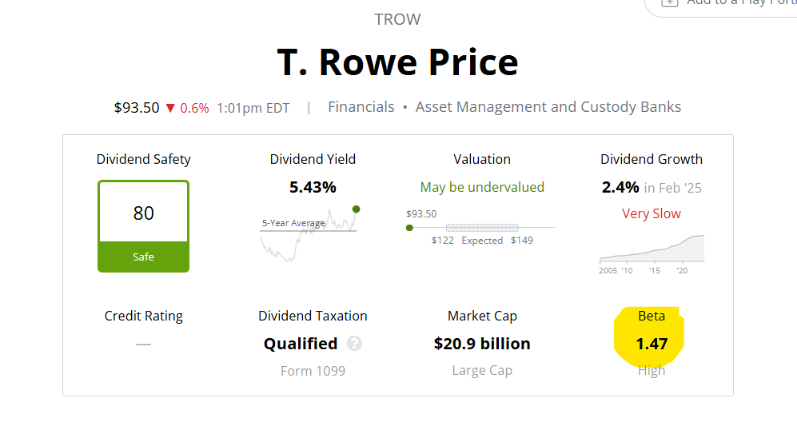Click the help icon beside Qualified
The height and width of the screenshot is (430, 797).
pos(355,344)
